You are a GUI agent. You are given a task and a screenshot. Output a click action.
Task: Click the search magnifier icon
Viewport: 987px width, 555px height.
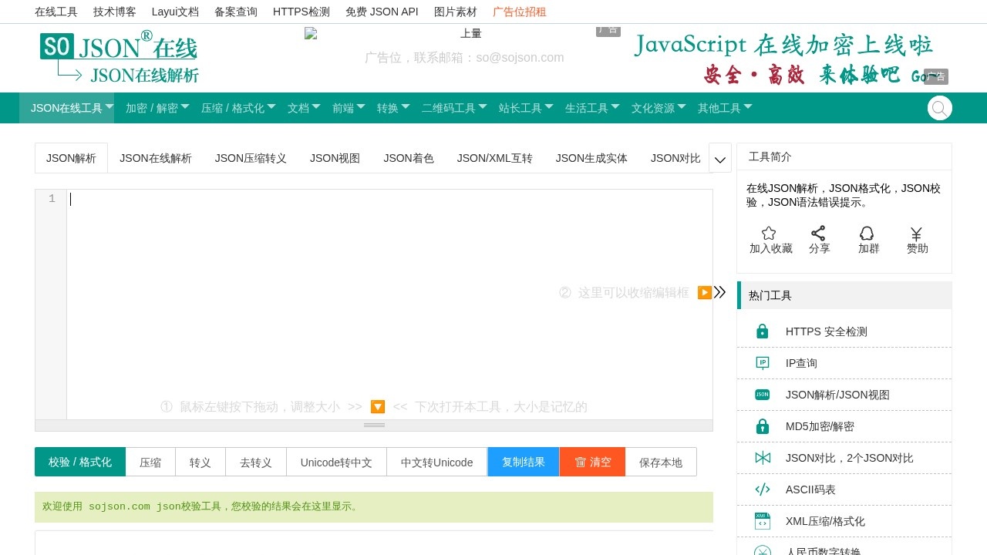tap(939, 108)
